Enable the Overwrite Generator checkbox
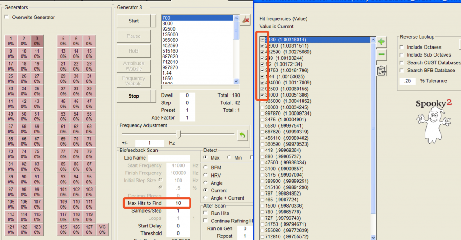This screenshot has height=240, width=461. coord(7,18)
